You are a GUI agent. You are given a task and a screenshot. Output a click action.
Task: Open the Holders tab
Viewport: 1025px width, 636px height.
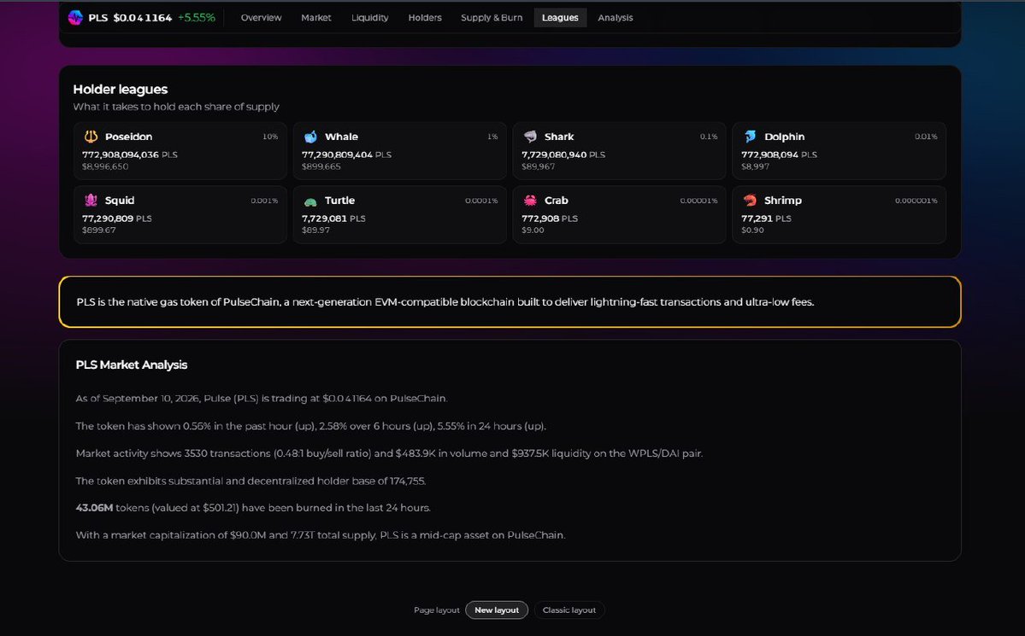click(x=425, y=18)
